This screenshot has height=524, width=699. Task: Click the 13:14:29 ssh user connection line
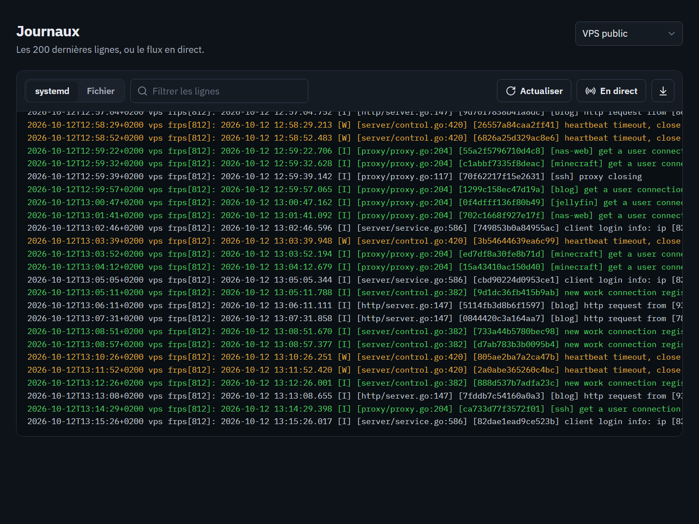tap(354, 409)
